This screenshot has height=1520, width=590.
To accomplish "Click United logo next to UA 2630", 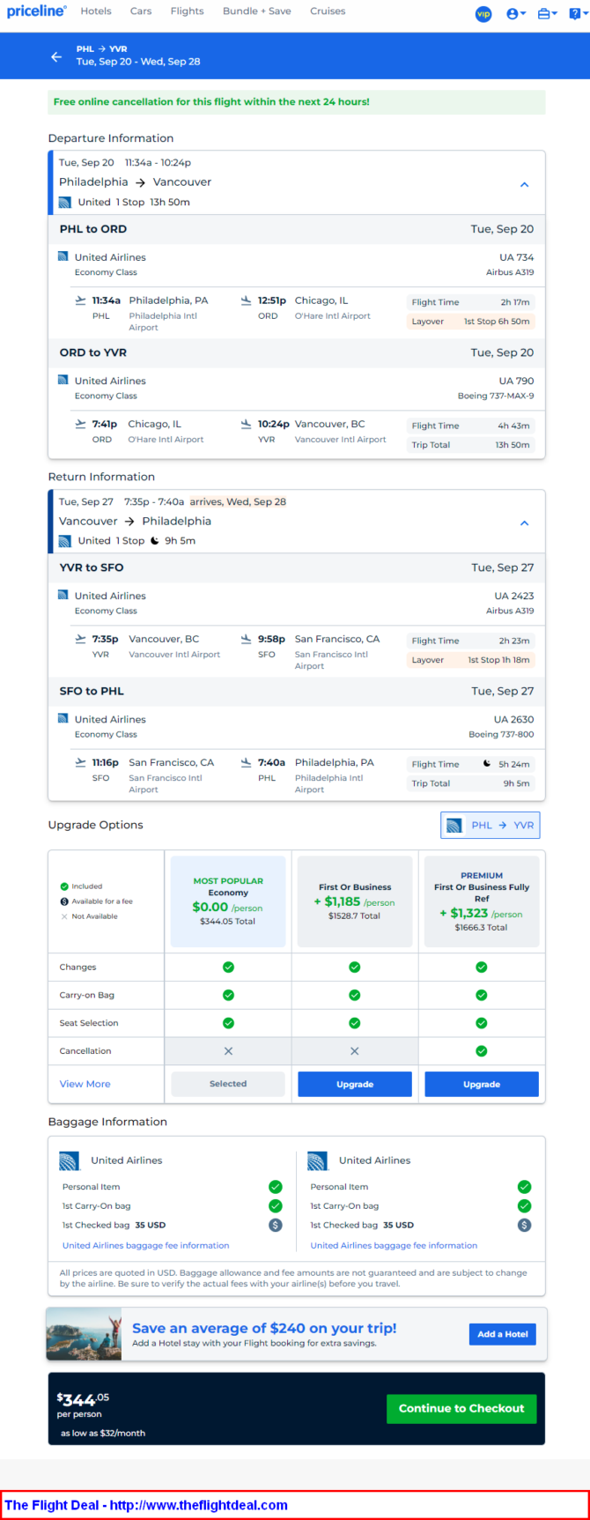I will pyautogui.click(x=63, y=718).
